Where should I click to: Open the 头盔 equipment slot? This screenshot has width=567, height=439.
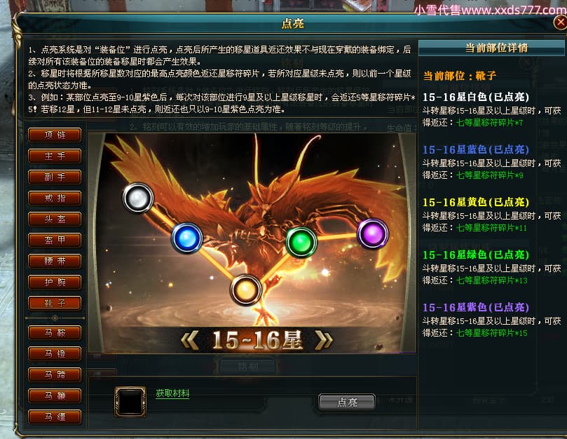55,219
